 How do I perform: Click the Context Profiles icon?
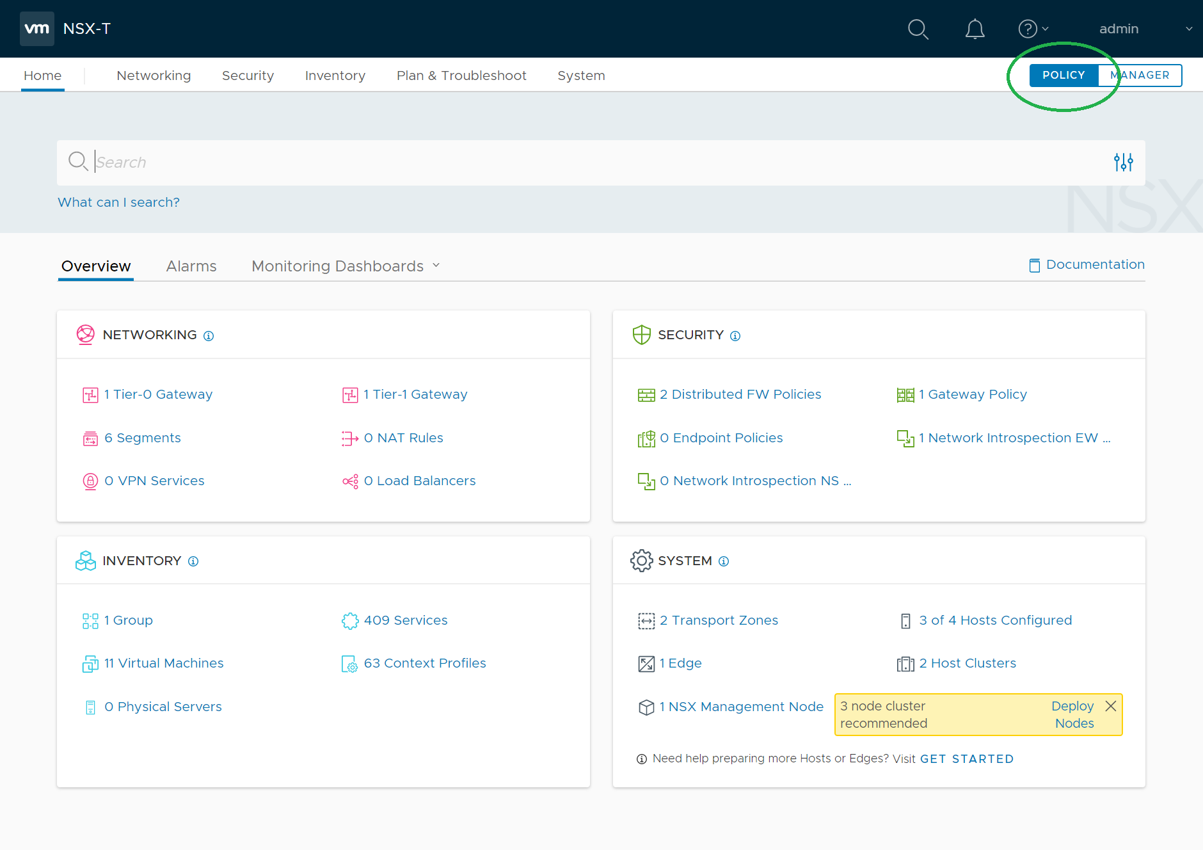coord(350,664)
